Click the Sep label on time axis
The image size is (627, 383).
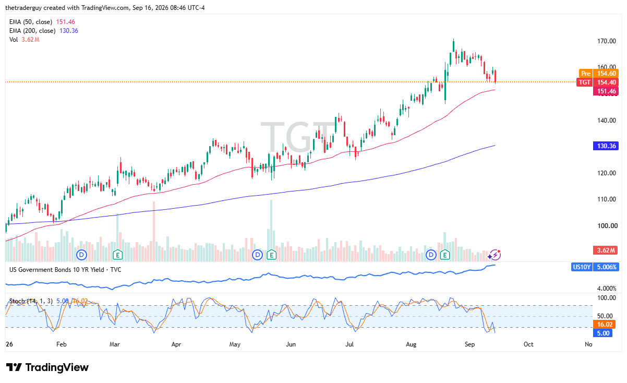pos(470,344)
